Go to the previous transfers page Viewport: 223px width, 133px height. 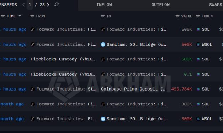[x=23, y=5]
